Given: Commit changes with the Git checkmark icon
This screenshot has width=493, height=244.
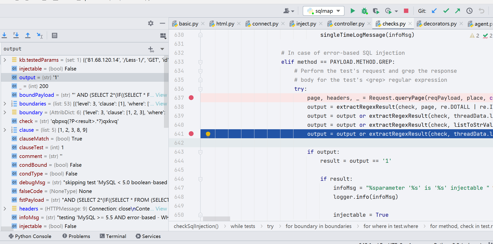Looking at the screenshot, I should point(446,11).
